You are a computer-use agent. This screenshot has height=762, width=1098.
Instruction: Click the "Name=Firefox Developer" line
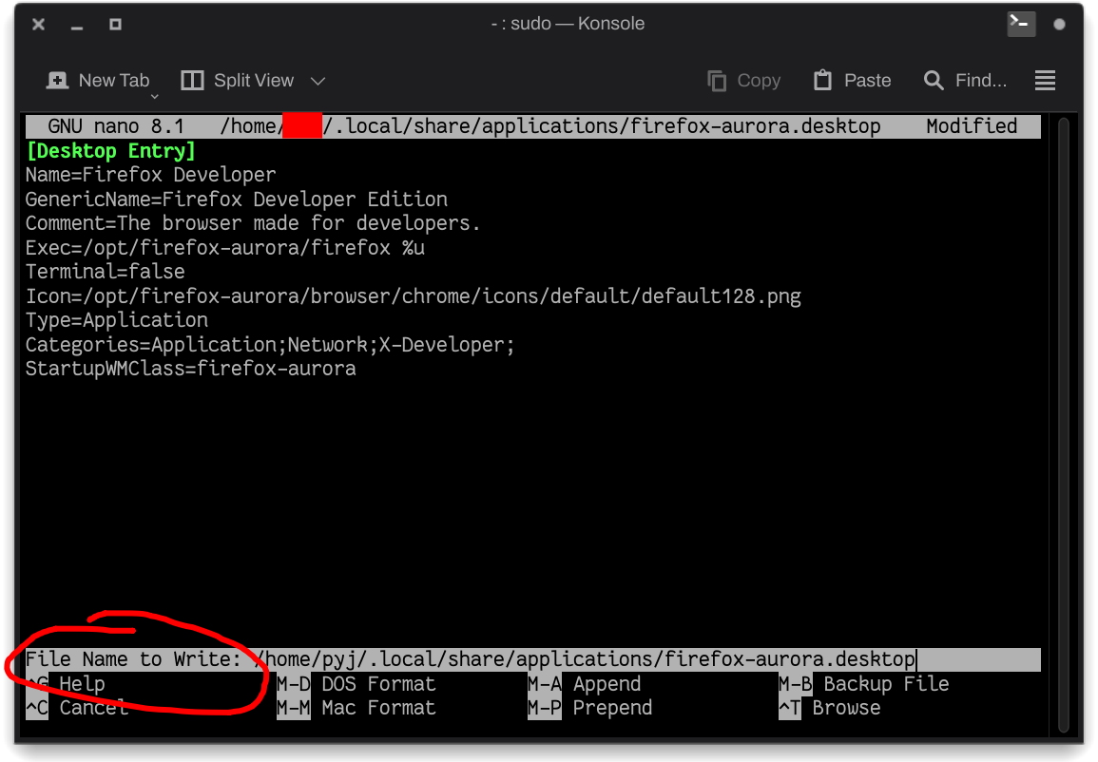[x=150, y=175]
